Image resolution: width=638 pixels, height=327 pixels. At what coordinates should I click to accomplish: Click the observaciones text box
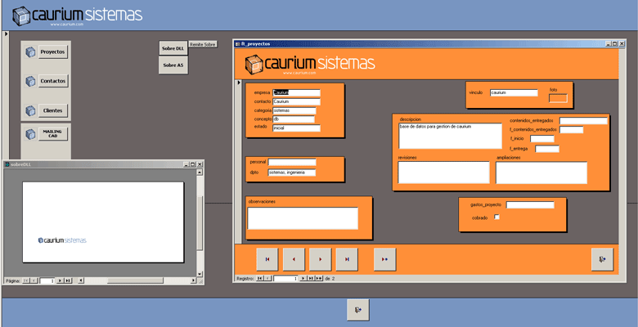click(x=303, y=218)
